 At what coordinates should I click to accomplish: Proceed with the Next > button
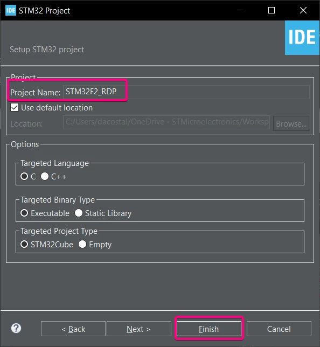(139, 329)
